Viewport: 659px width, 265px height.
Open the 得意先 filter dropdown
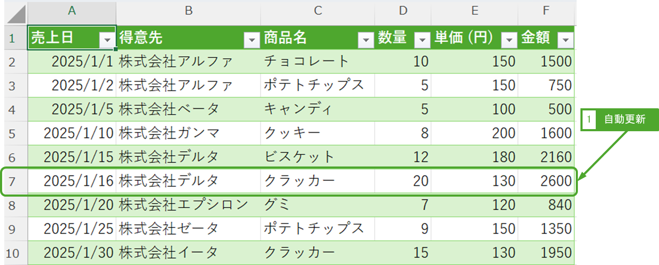point(252,40)
